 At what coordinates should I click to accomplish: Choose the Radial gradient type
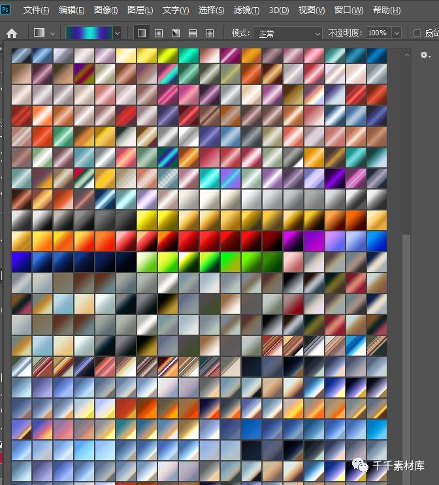coord(159,33)
